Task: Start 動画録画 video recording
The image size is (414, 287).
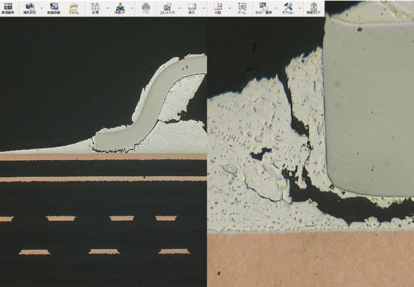Action: [54, 8]
